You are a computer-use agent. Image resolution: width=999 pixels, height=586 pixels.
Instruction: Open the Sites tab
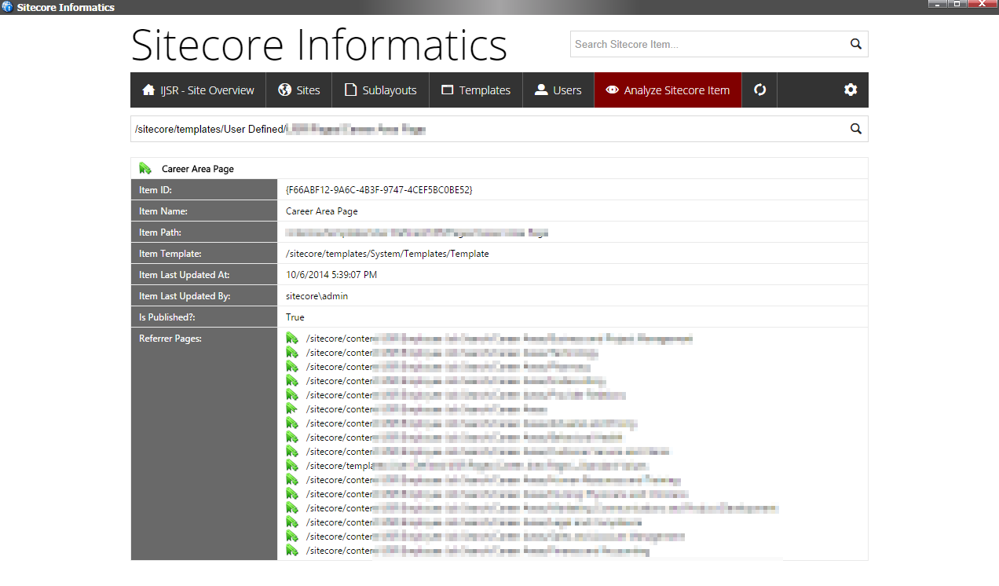pos(299,90)
